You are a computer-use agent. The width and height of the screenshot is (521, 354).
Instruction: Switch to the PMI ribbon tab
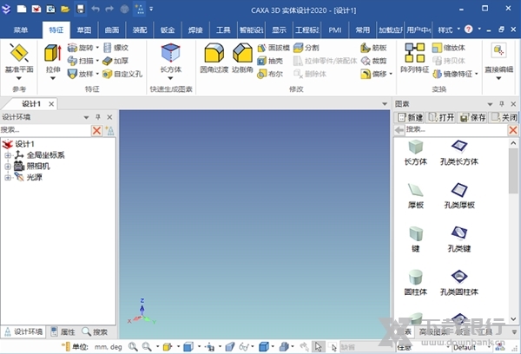coord(335,30)
